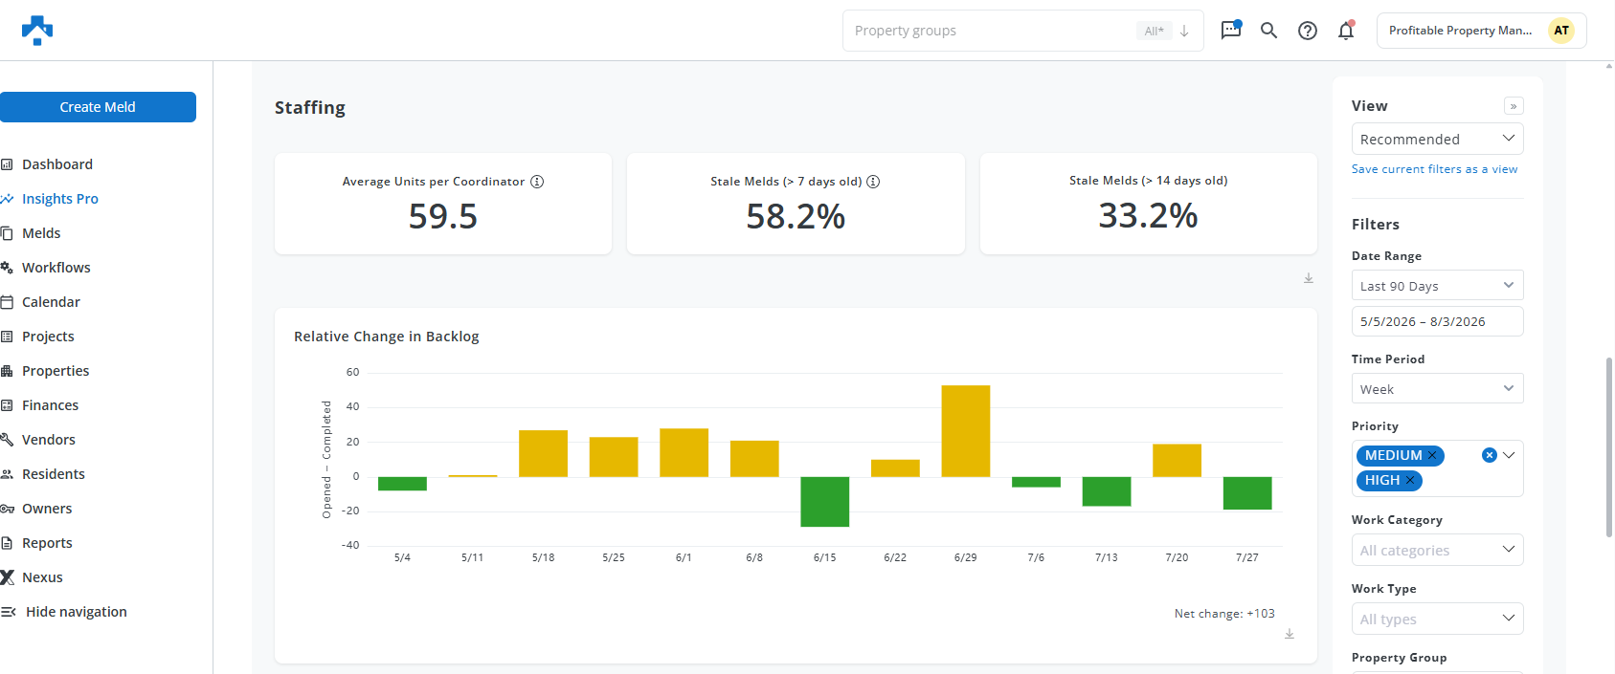Click info icon beside Average Units per Coordinator
This screenshot has height=674, width=1615.
tap(537, 182)
